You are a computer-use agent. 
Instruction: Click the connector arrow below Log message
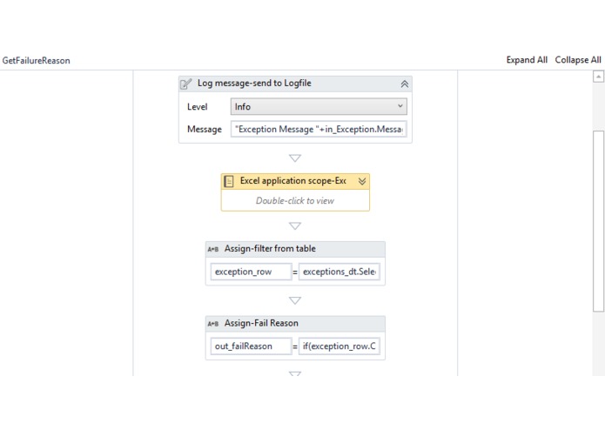[x=295, y=158]
